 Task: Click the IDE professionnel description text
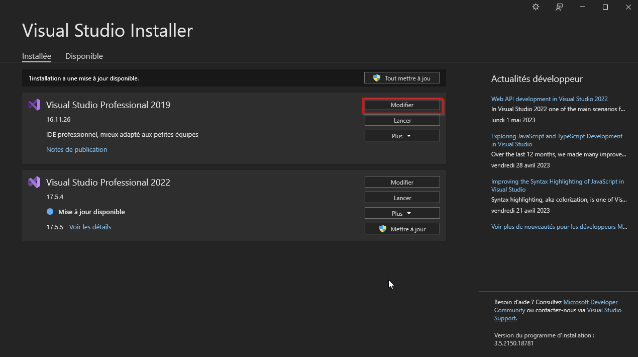(x=122, y=134)
